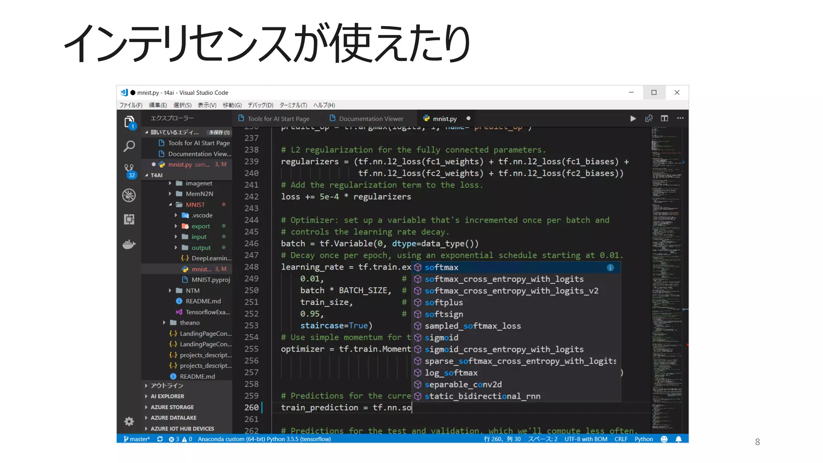Open the Manage gear icon
The height and width of the screenshot is (463, 823).
[129, 421]
